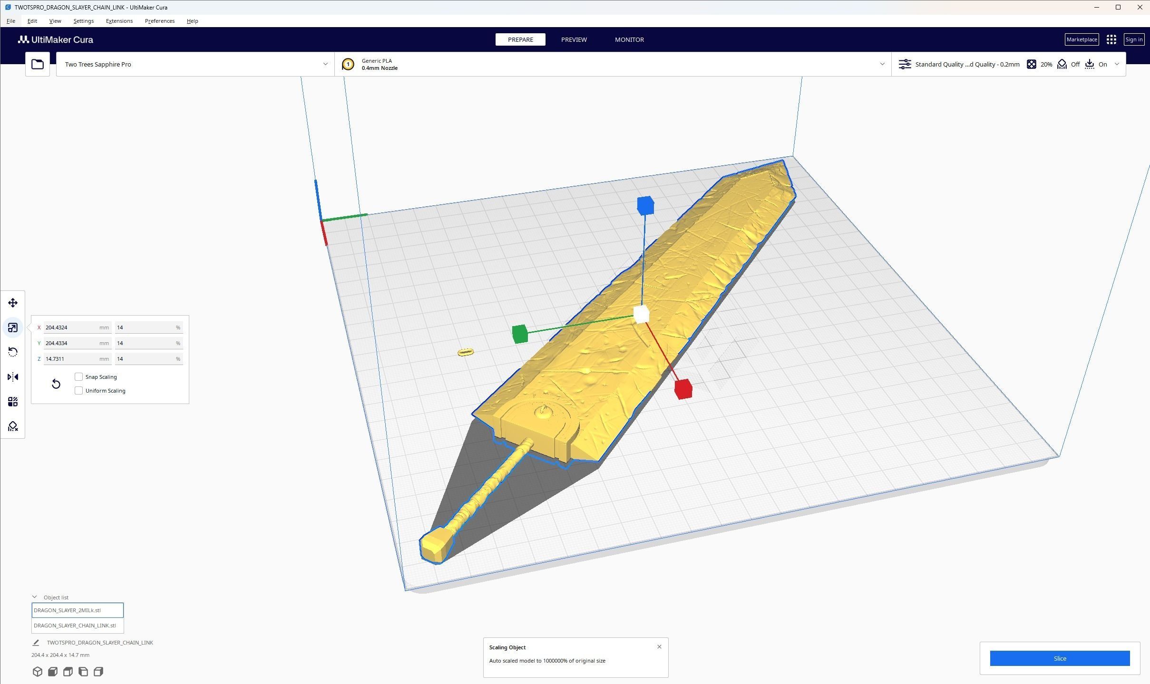Click the white uniform scale center handle
Image resolution: width=1150 pixels, height=684 pixels.
click(x=641, y=315)
